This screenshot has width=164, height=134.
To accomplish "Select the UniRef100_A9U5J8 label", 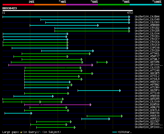I will (x=147, y=116).
